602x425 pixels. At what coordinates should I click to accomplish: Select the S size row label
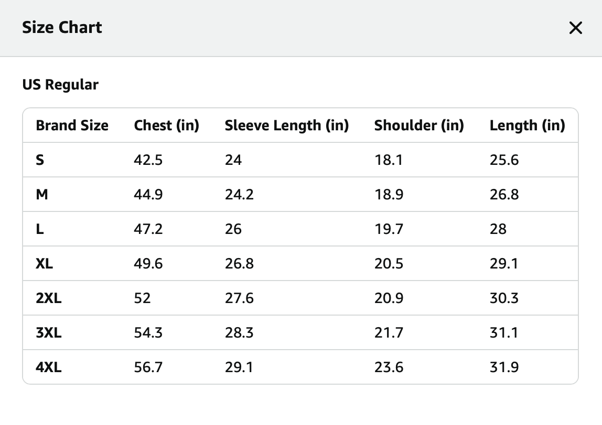pos(40,160)
